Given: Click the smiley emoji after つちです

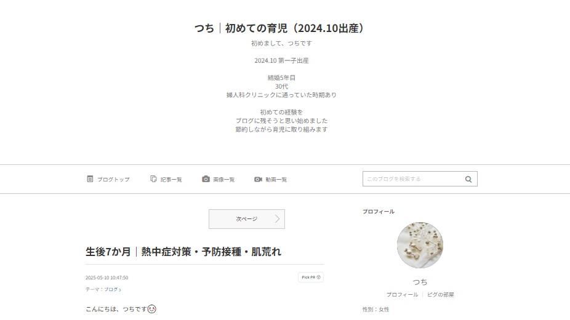Looking at the screenshot, I should 151,309.
